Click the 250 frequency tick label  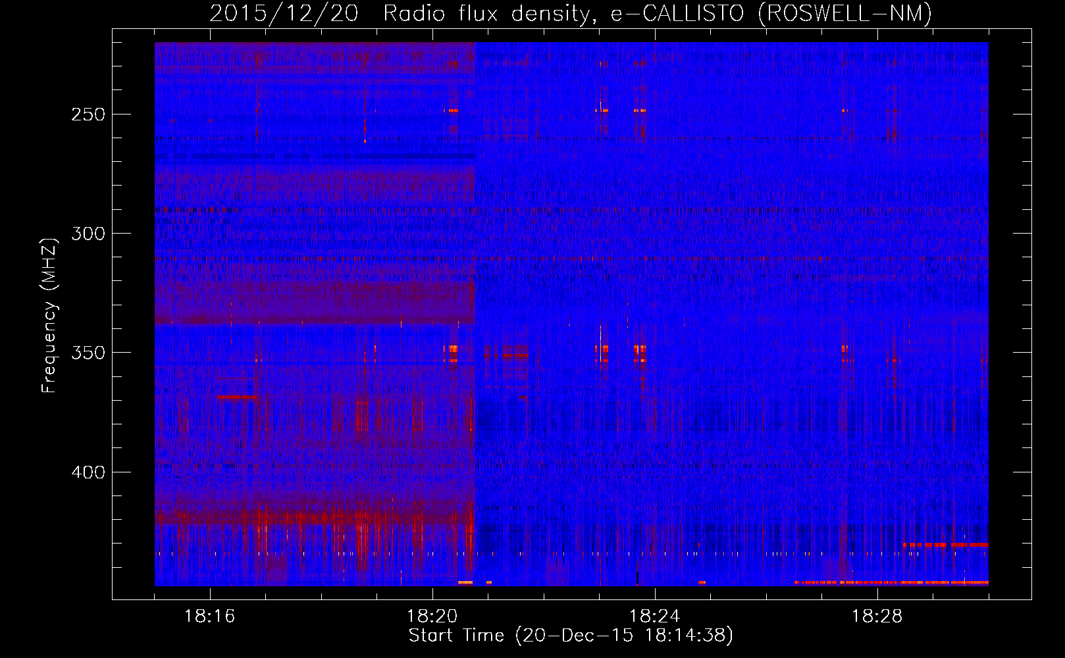(x=88, y=114)
